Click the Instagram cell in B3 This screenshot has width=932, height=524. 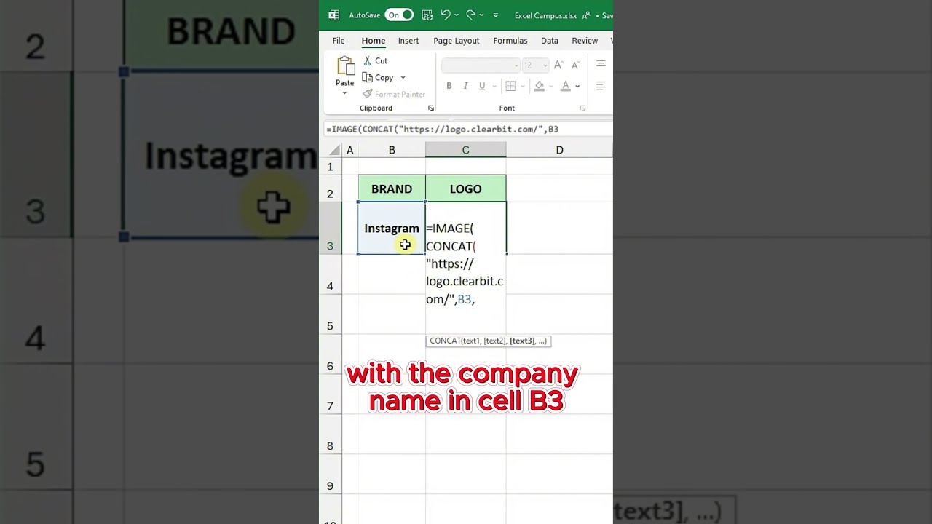point(392,229)
